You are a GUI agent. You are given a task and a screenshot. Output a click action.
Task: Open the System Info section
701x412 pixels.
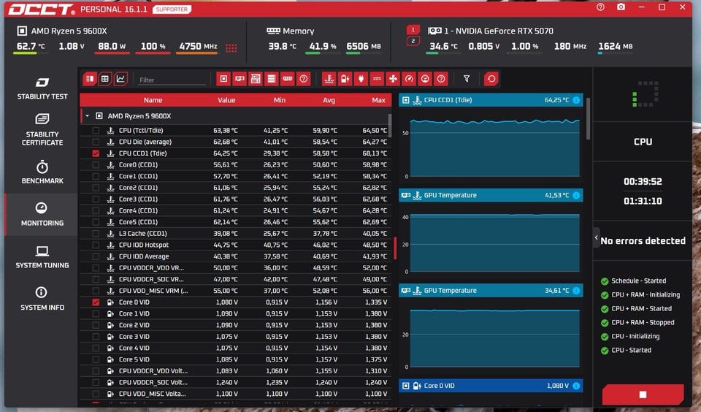click(42, 300)
